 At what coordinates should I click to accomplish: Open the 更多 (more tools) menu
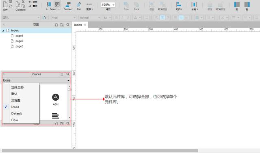point(89,6)
